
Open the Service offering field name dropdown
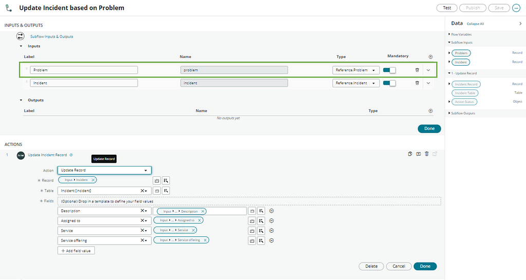coord(104,240)
